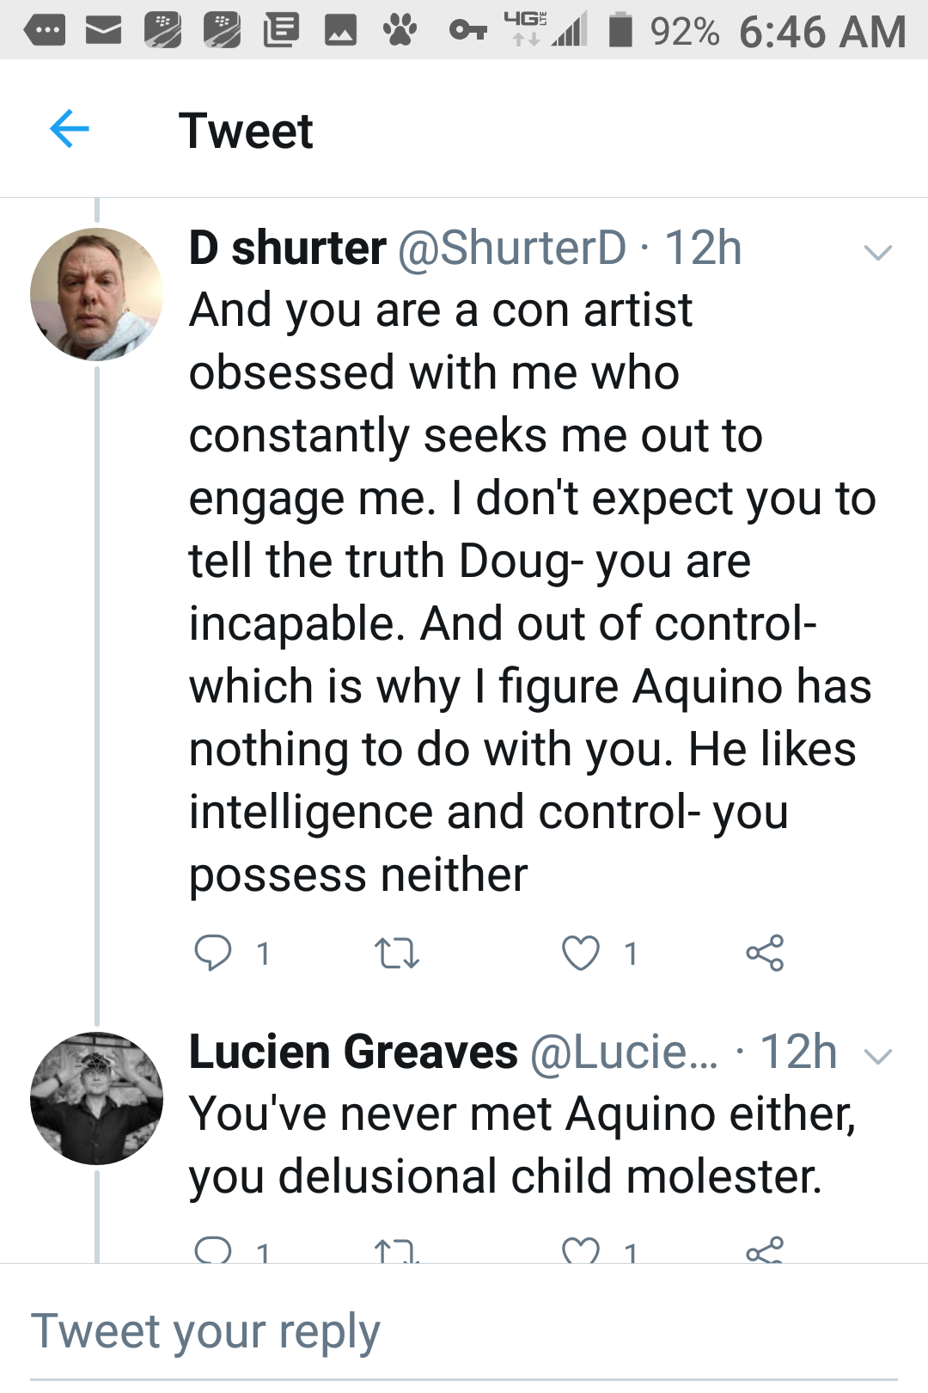This screenshot has height=1393, width=928.
Task: Like Lucien Greaves' tweet
Action: pyautogui.click(x=581, y=1250)
